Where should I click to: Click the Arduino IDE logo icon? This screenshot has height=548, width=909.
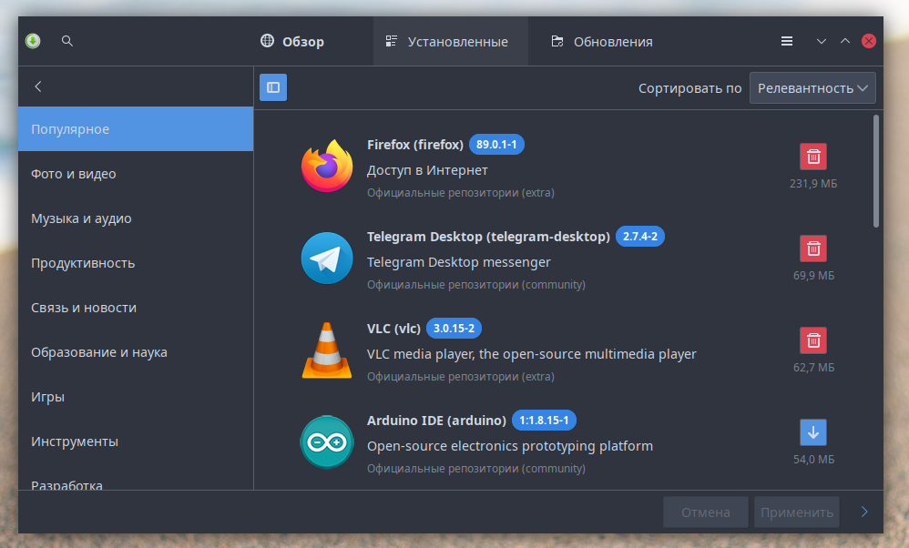327,442
